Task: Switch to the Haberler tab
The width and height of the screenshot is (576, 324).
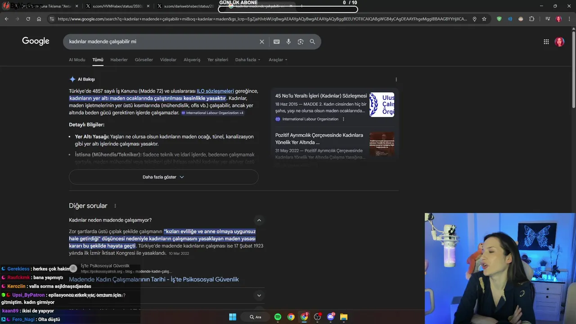Action: [x=119, y=60]
